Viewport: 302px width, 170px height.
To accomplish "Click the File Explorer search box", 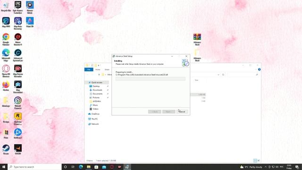I will (243, 75).
